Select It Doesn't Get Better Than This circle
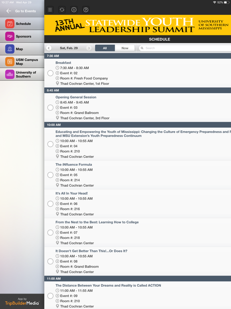The image size is (231, 309). pos(50,261)
